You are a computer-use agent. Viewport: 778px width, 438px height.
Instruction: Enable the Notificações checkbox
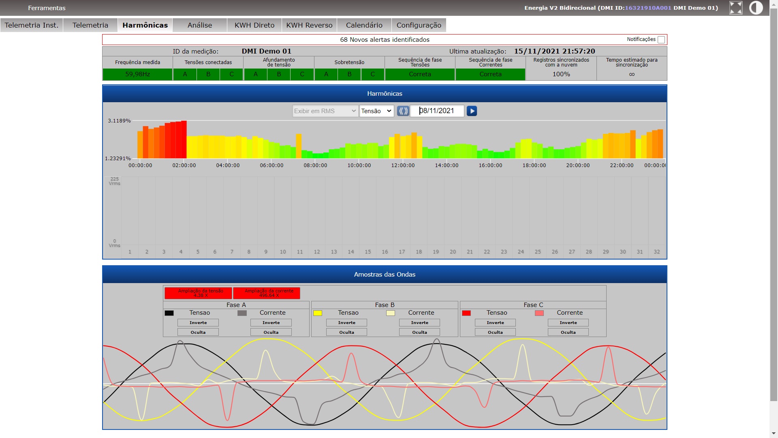[661, 39]
